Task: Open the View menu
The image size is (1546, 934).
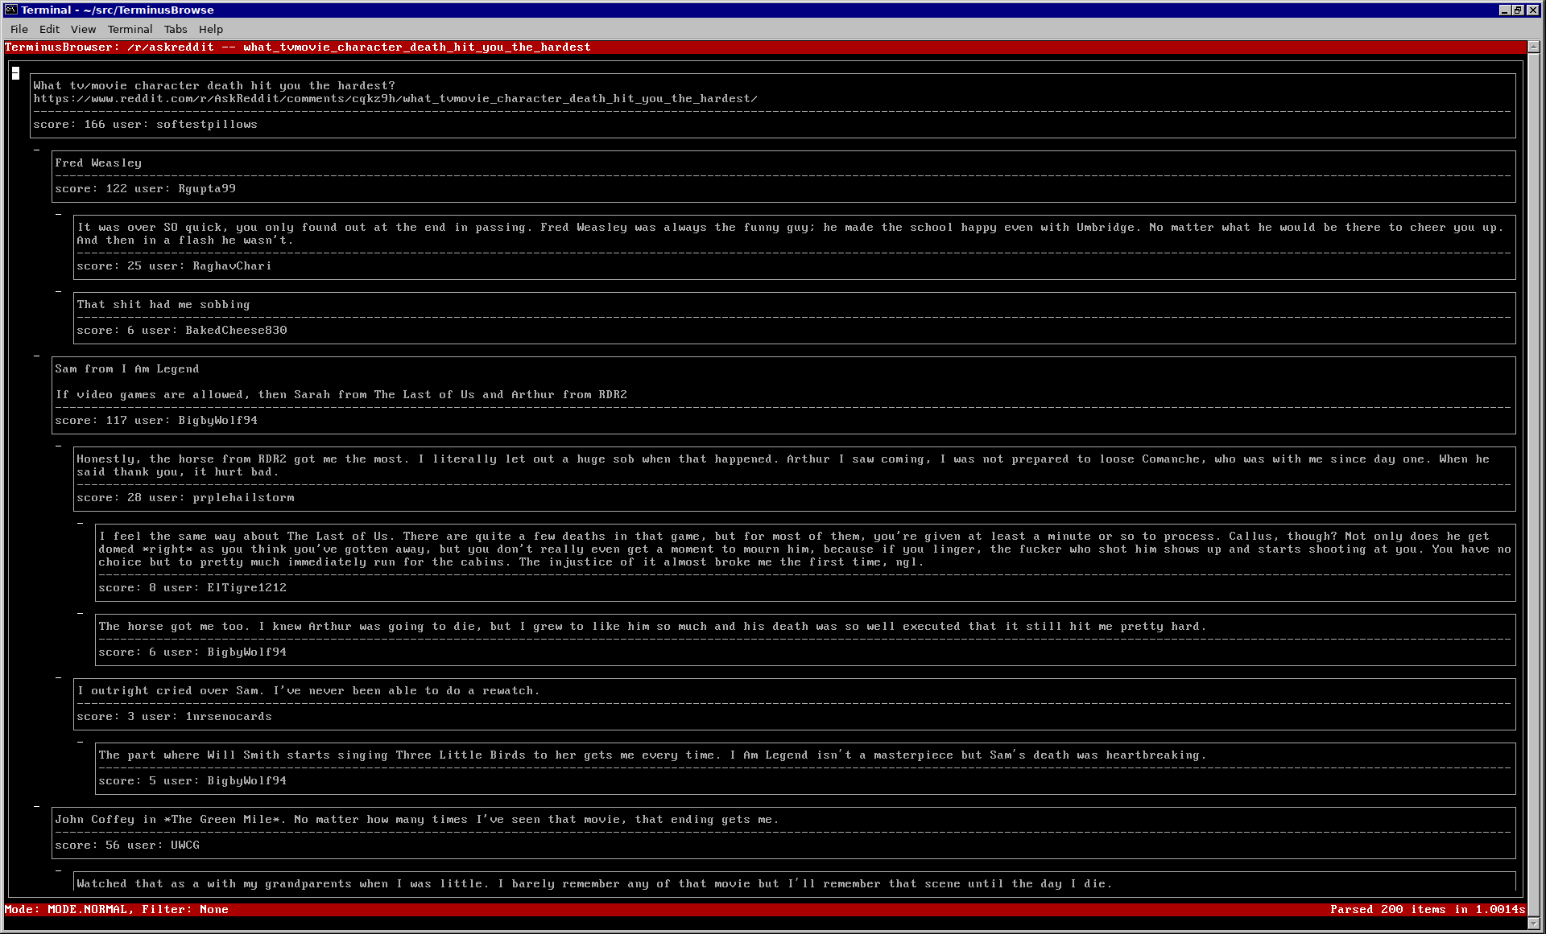Action: [x=83, y=29]
